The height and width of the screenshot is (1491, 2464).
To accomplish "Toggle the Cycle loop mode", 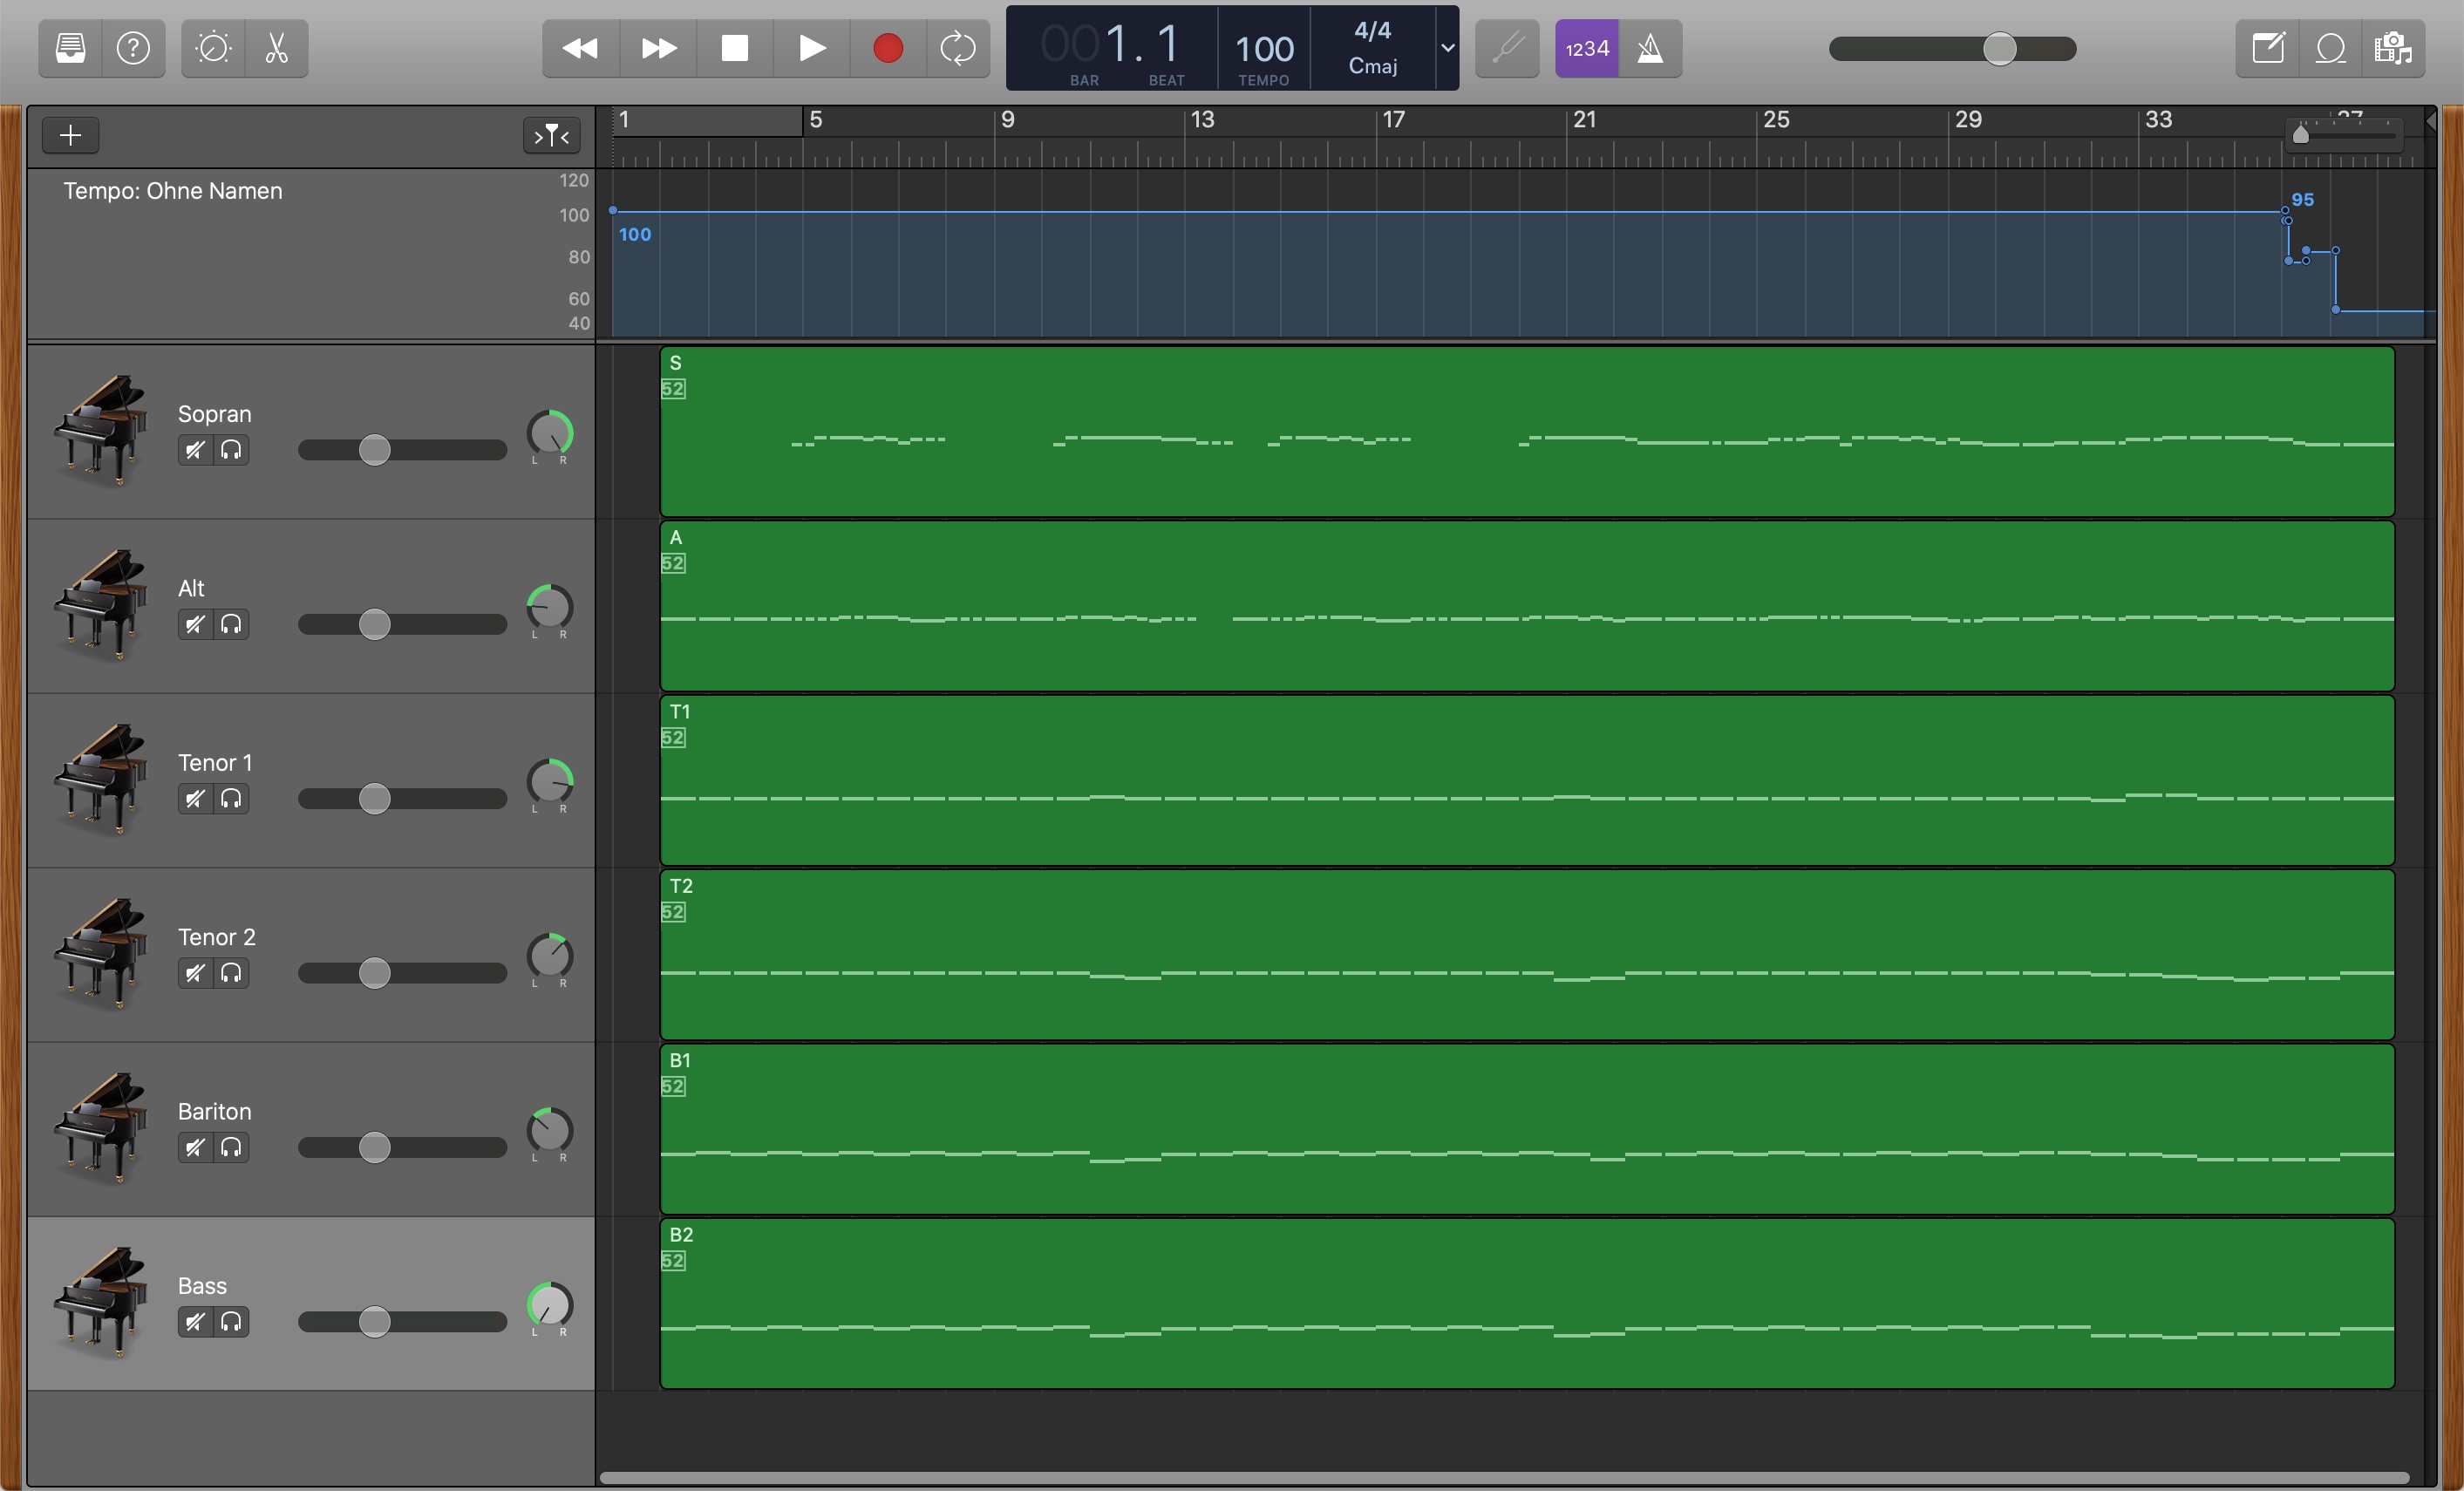I will [957, 48].
